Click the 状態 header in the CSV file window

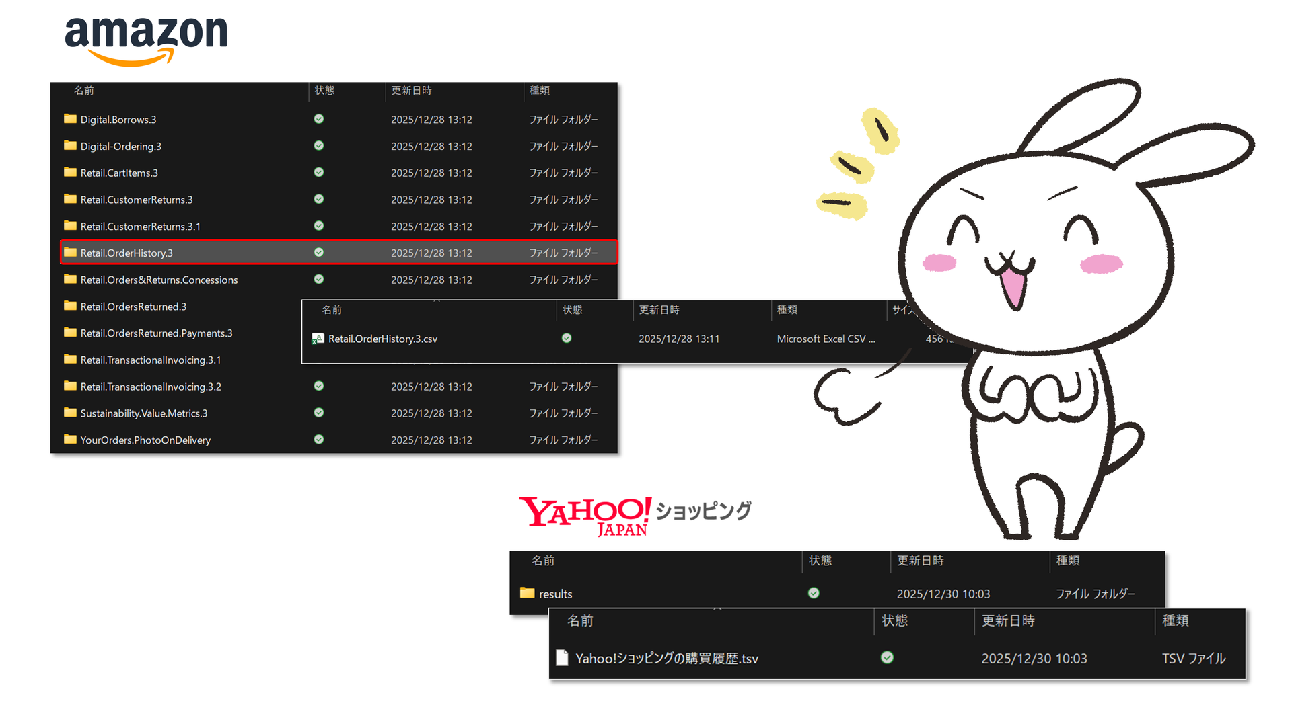point(572,310)
